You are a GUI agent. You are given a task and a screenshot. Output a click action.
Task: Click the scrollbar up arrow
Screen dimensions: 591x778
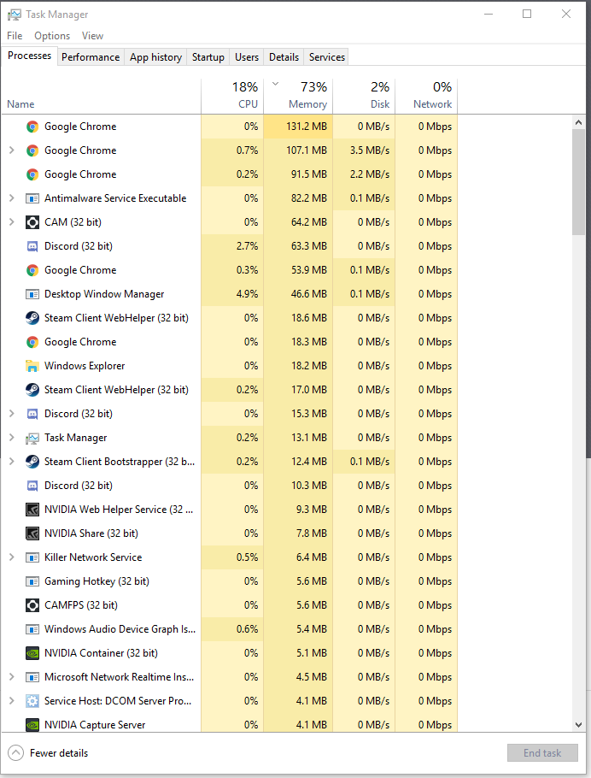point(578,122)
